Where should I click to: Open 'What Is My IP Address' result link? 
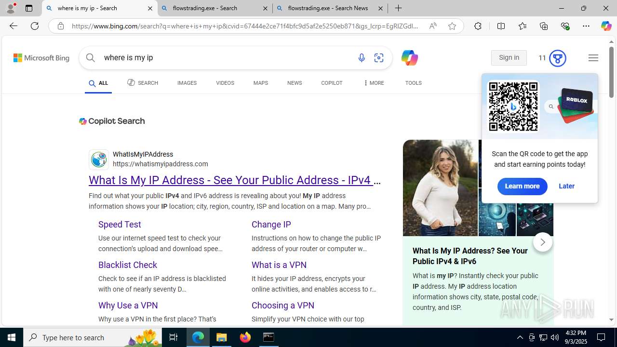tap(235, 180)
